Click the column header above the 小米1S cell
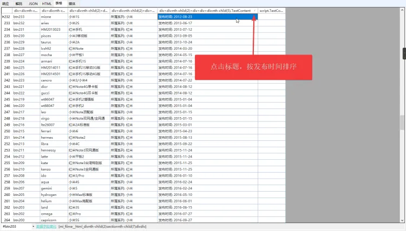Image resolution: width=406 pixels, height=231 pixels. (89, 11)
